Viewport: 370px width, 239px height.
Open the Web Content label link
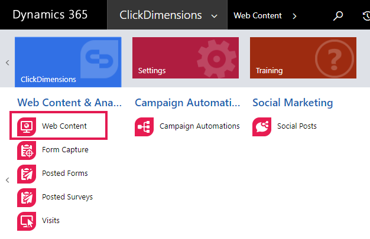64,126
